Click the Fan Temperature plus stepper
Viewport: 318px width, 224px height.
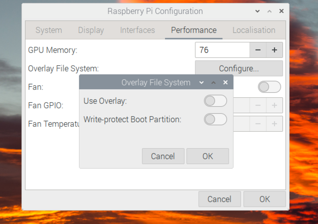pyautogui.click(x=274, y=124)
